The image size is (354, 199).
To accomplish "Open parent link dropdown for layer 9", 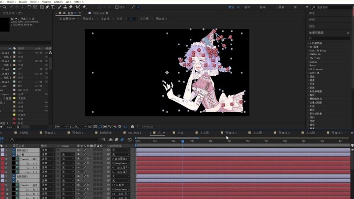I will [x=120, y=185].
